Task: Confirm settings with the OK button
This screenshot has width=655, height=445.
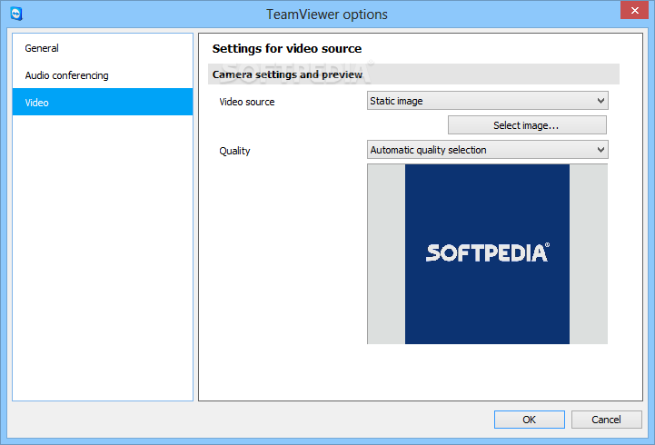Action: pyautogui.click(x=530, y=420)
